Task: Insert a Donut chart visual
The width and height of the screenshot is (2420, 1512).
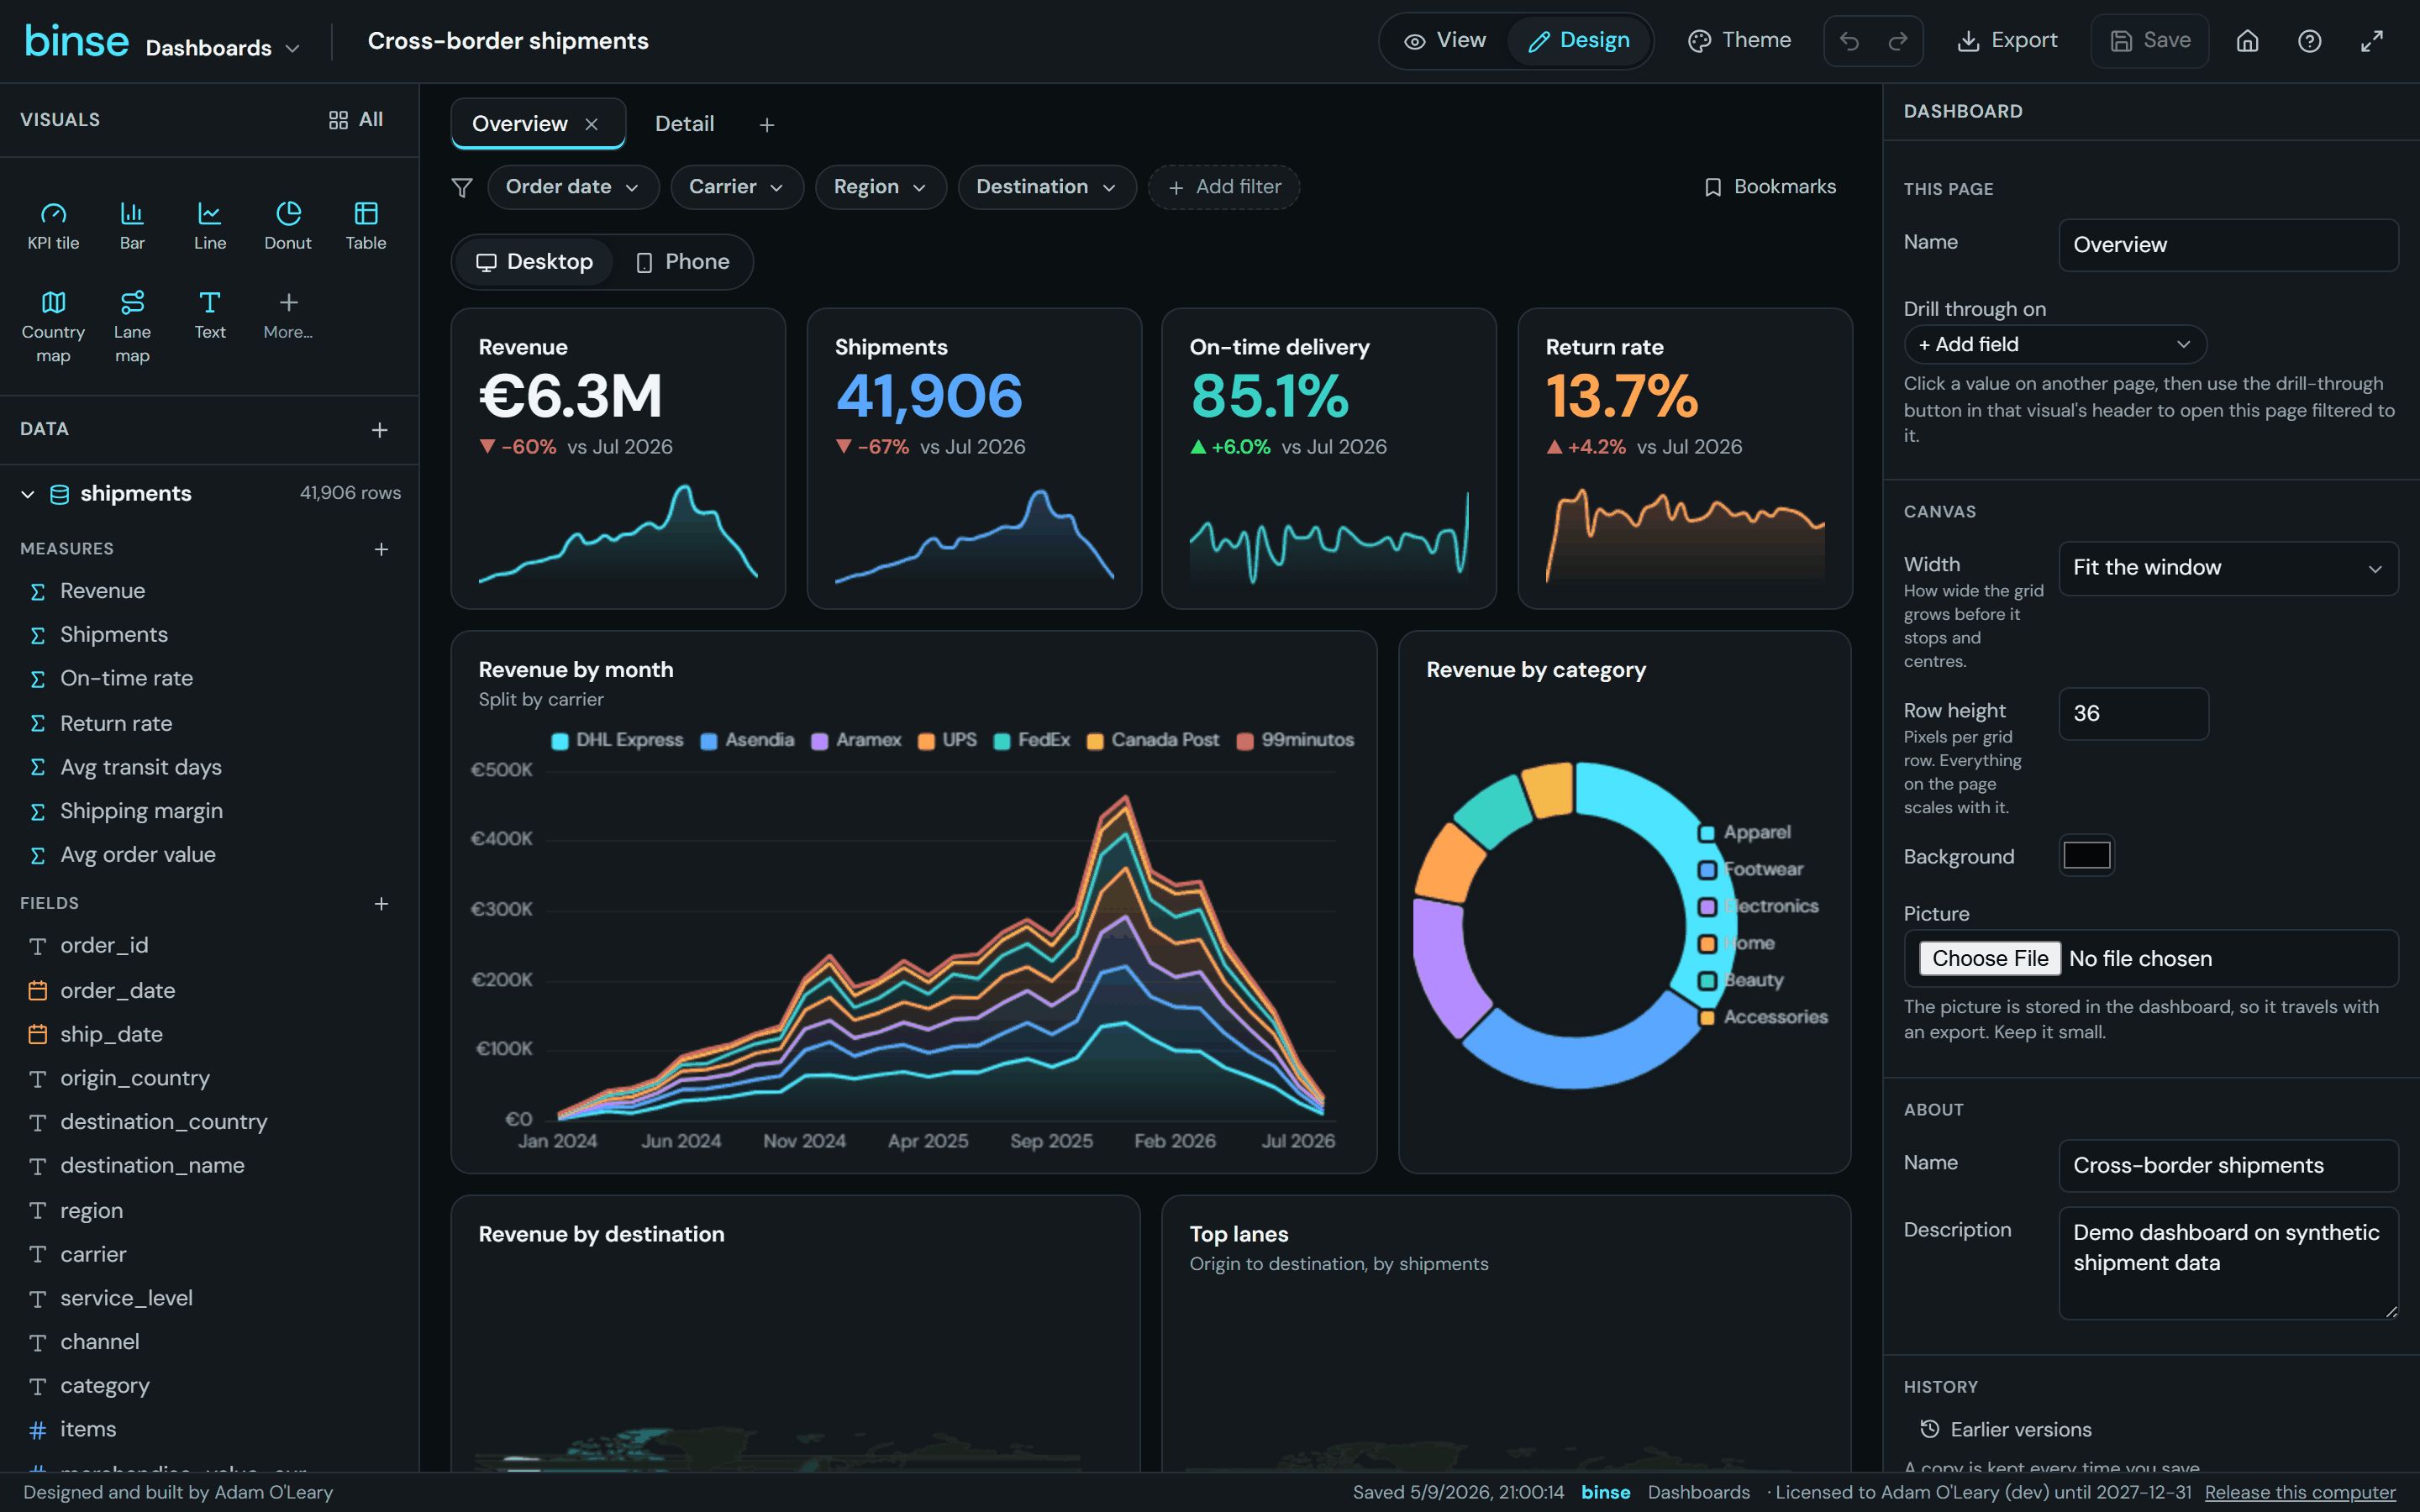Action: [x=288, y=226]
